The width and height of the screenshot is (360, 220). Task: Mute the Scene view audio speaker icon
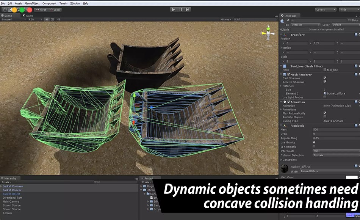pos(58,19)
